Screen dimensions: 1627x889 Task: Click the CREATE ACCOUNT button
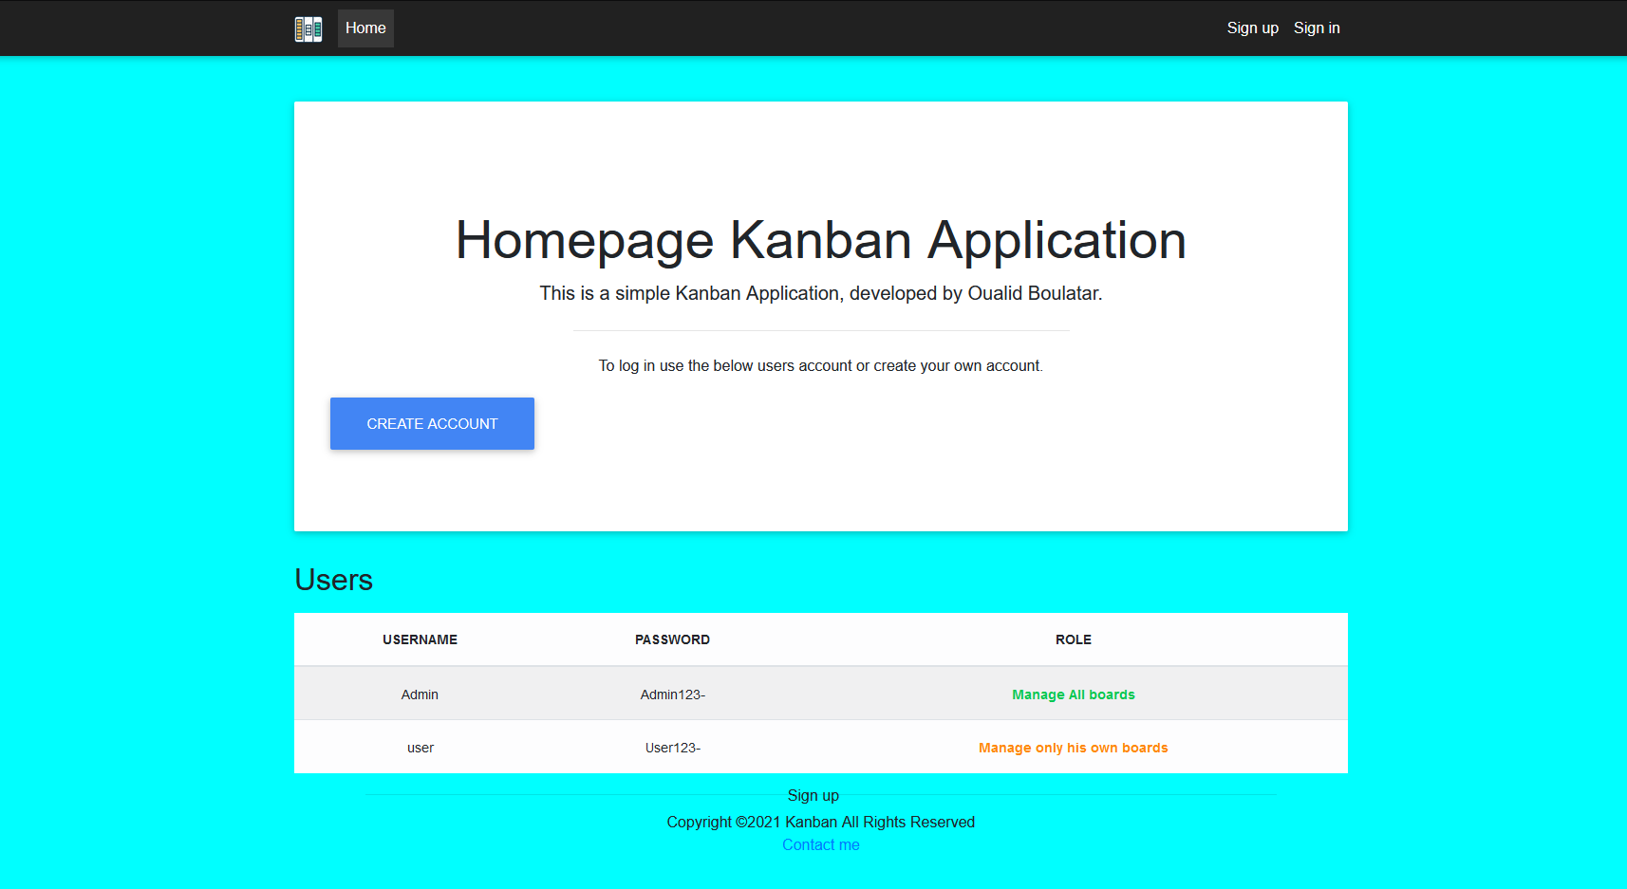coord(432,423)
